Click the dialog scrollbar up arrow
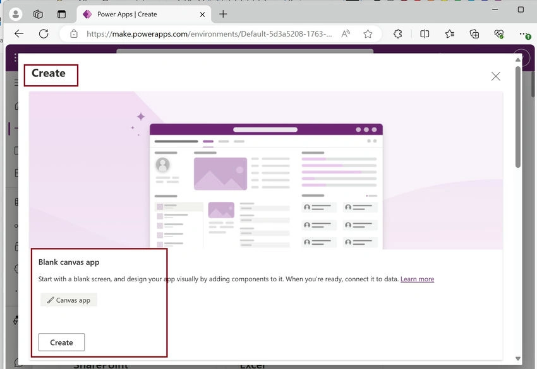 point(518,60)
